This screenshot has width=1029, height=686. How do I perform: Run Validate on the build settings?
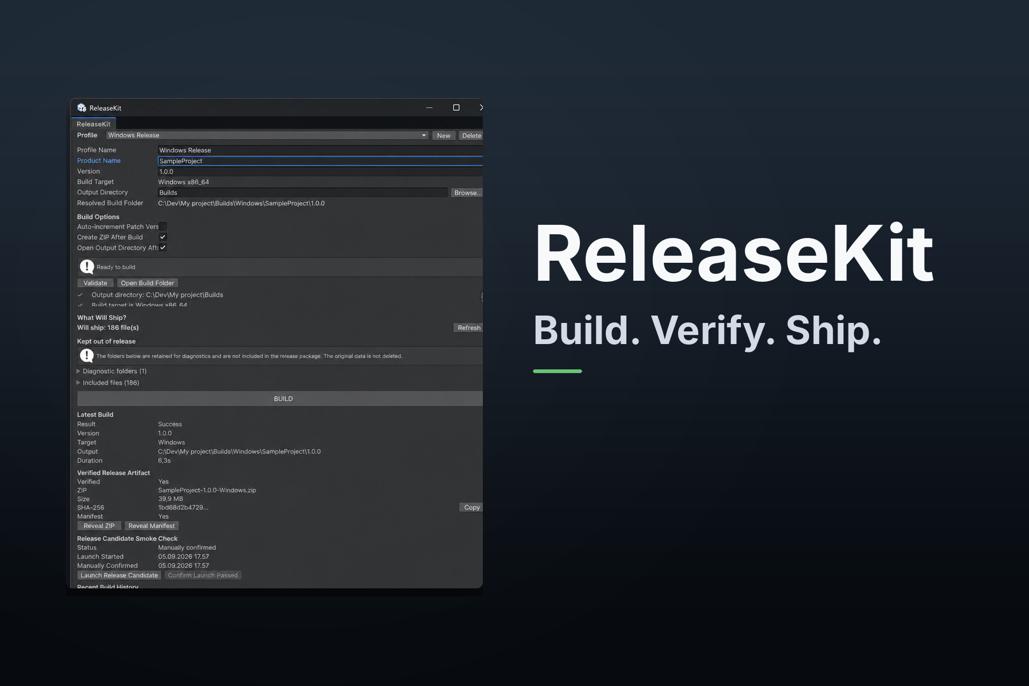click(x=96, y=283)
